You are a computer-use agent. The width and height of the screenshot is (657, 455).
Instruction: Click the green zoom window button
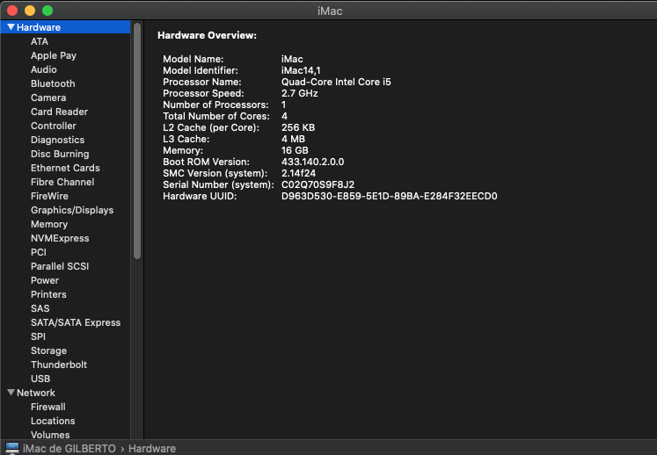click(47, 11)
